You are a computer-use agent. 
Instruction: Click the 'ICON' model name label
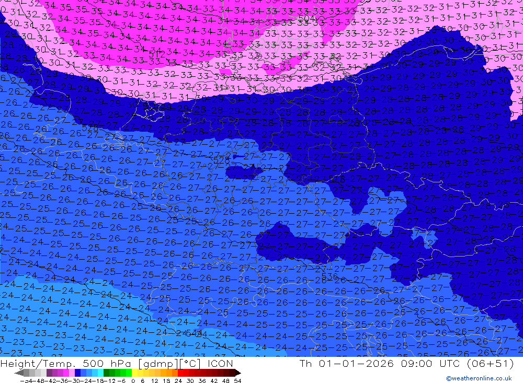[x=220, y=363]
